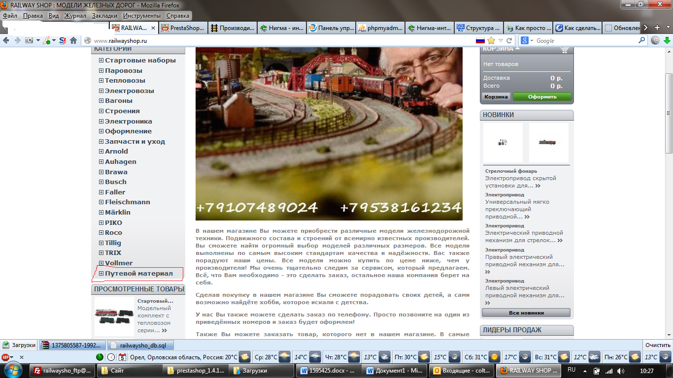Image resolution: width=673 pixels, height=378 pixels.
Task: Click the Корзина button
Action: [x=496, y=96]
